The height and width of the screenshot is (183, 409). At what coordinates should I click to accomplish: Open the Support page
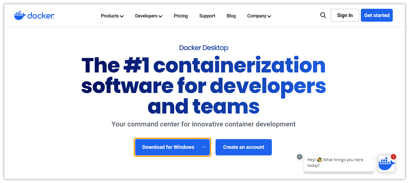pyautogui.click(x=207, y=16)
